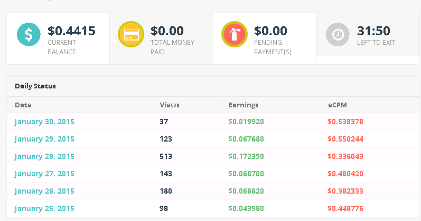Open the January 29, 2015 date link
The image size is (421, 221).
click(44, 139)
